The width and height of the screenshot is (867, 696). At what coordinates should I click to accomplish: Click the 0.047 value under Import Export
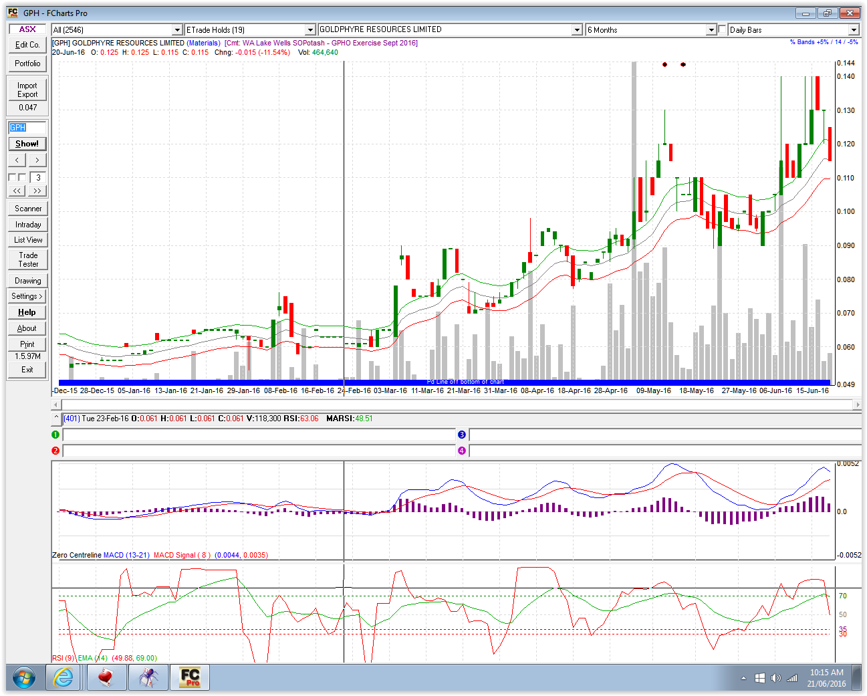click(27, 107)
